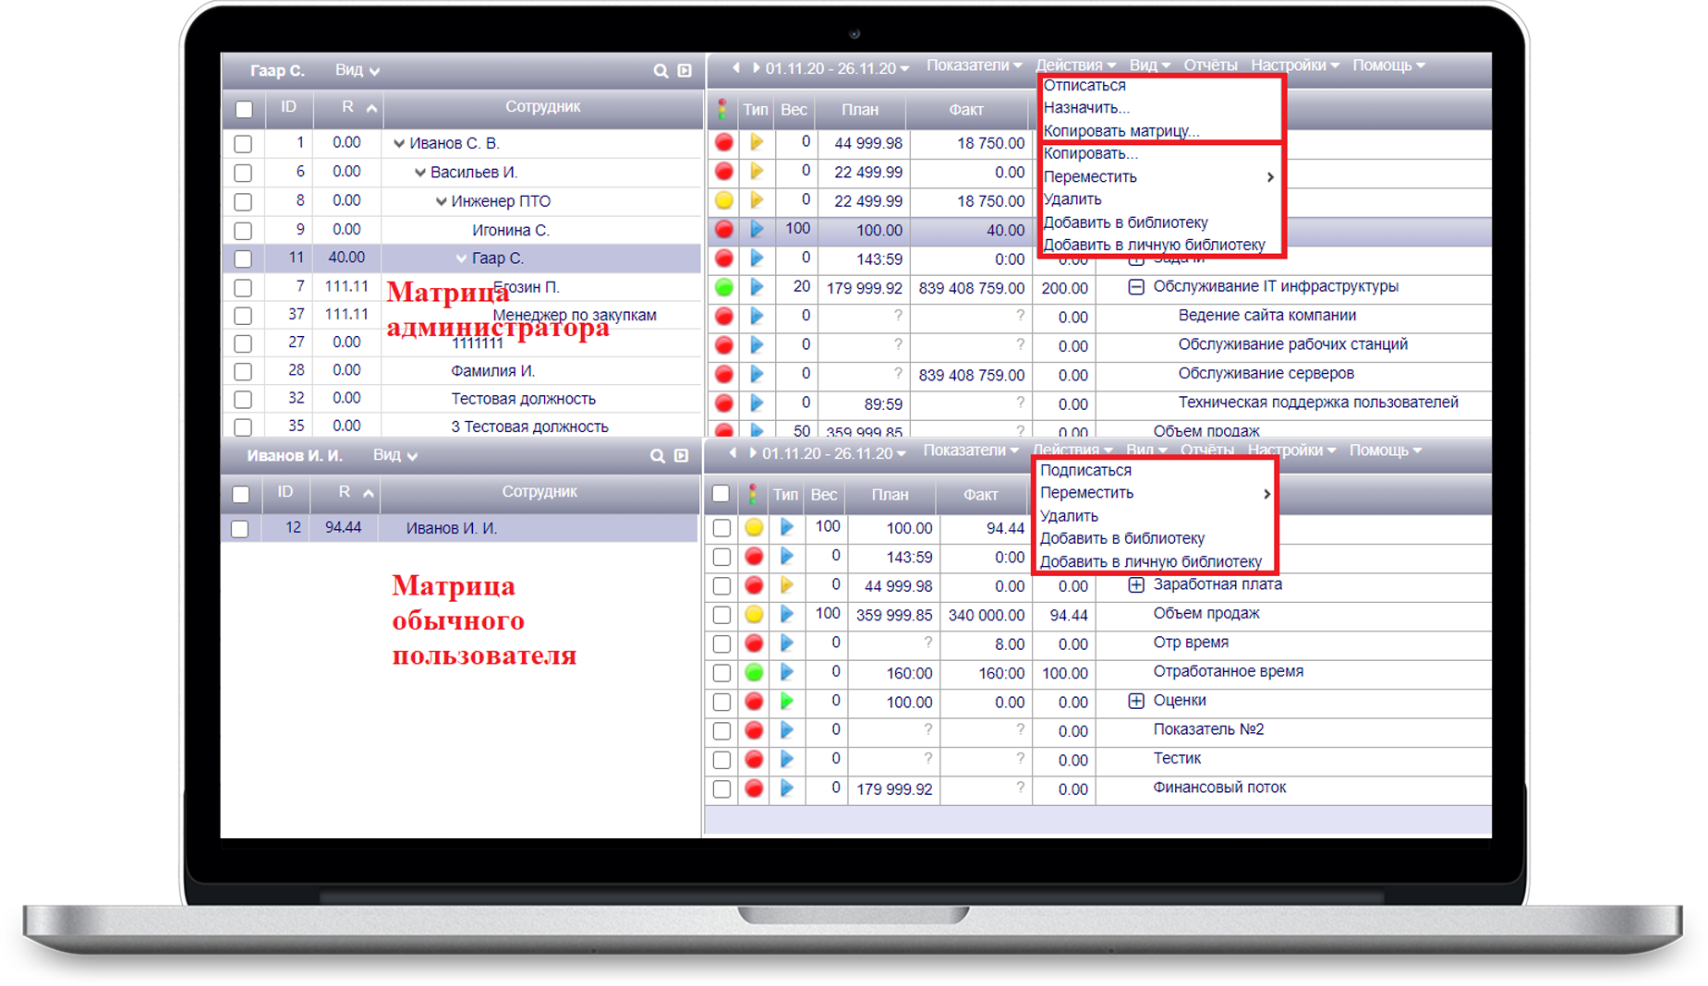Select Подписаться in the lower Действия menu
Image resolution: width=1708 pixels, height=986 pixels.
tap(1085, 471)
